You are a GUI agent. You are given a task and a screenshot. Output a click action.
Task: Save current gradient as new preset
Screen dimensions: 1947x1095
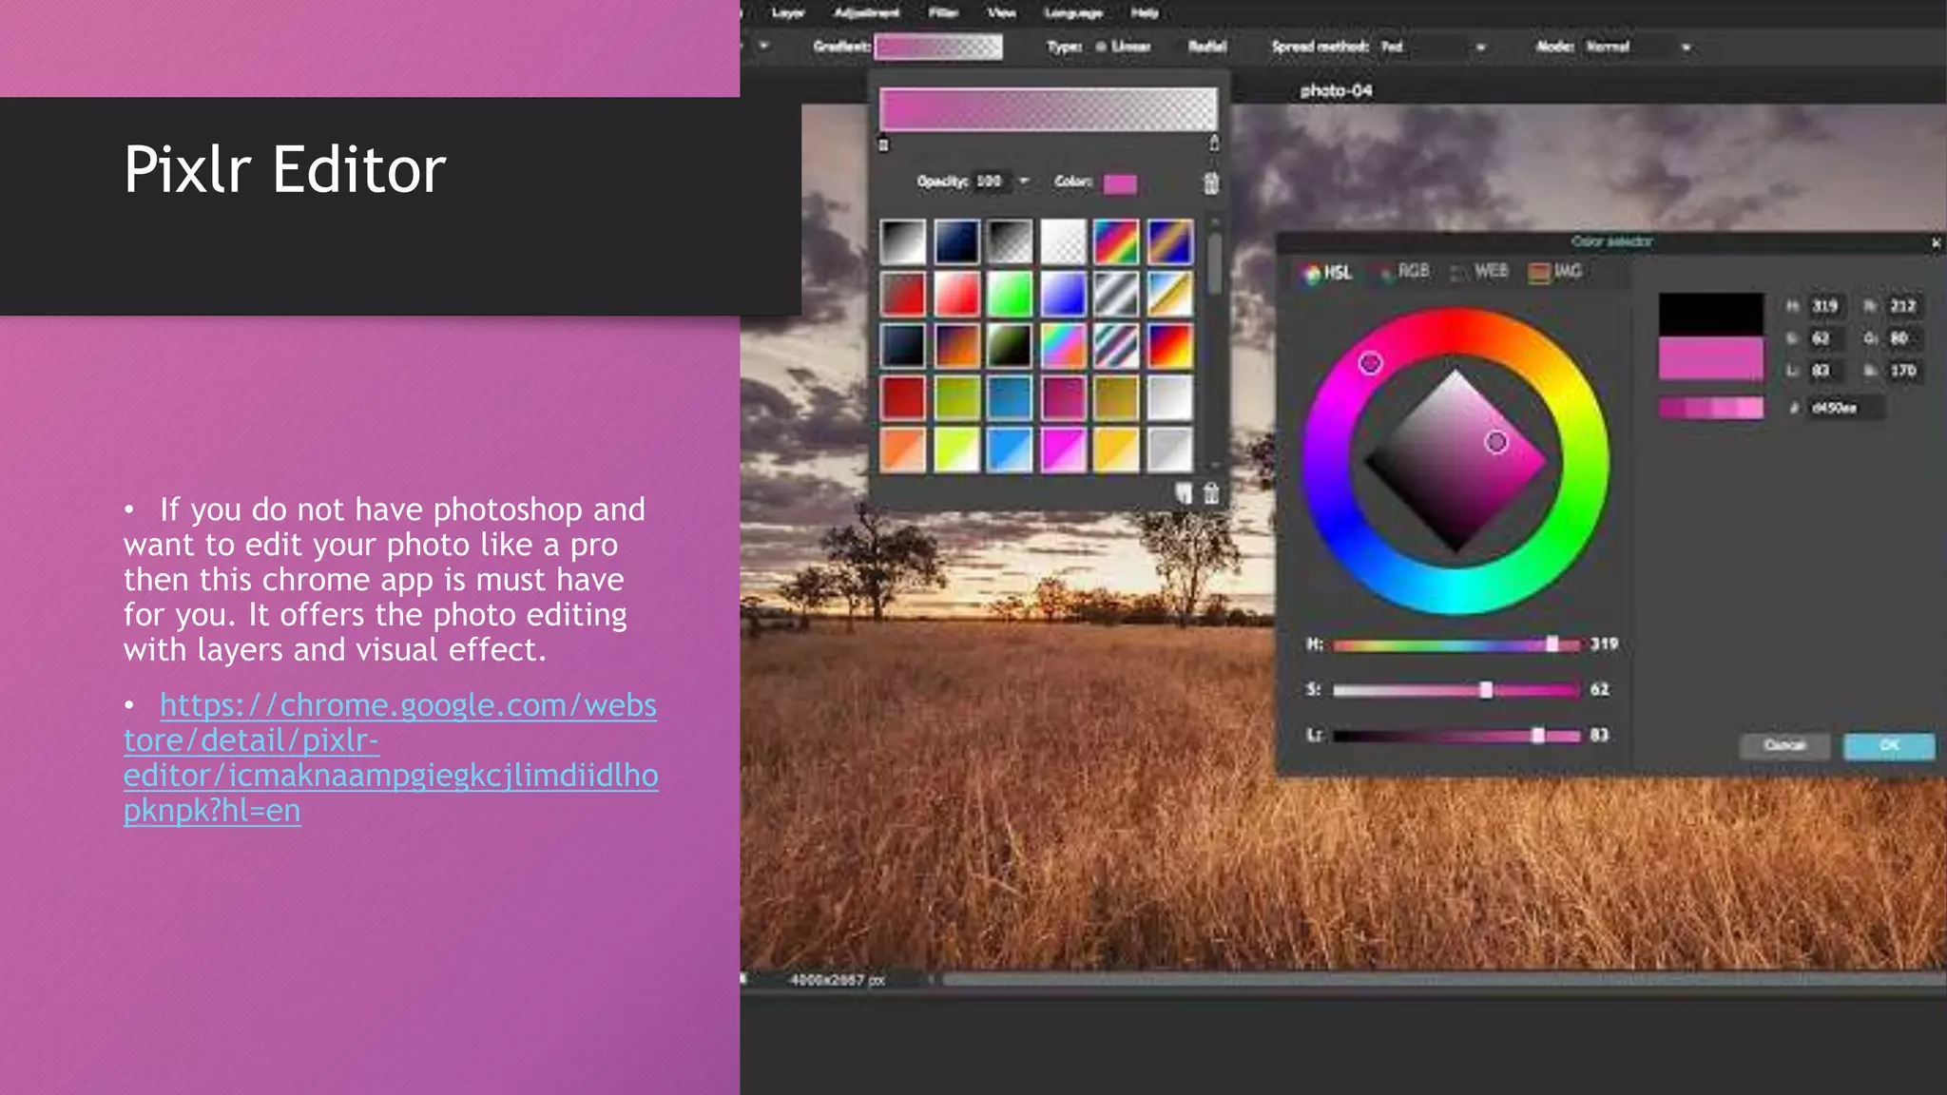click(1183, 493)
